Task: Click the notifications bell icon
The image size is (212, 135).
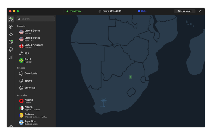Action: (200, 11)
